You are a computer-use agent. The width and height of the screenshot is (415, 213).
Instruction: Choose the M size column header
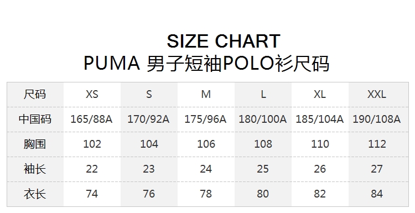pos(206,94)
